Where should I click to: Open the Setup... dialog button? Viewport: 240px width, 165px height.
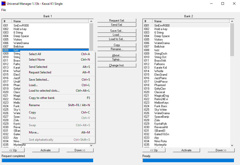(x=117, y=59)
